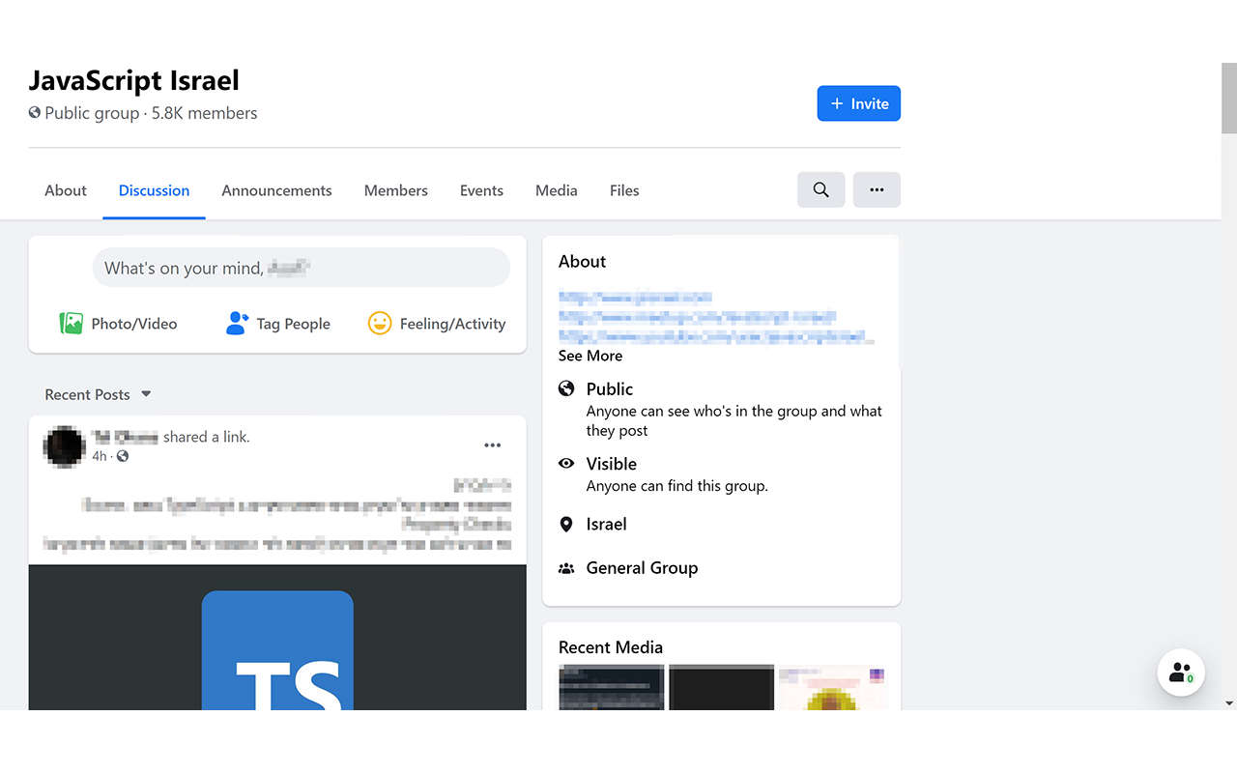The width and height of the screenshot is (1237, 773).
Task: Open the post's three-dots options menu
Action: pos(492,444)
